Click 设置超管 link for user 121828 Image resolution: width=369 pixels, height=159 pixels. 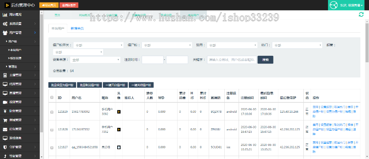pyautogui.click(x=326, y=125)
